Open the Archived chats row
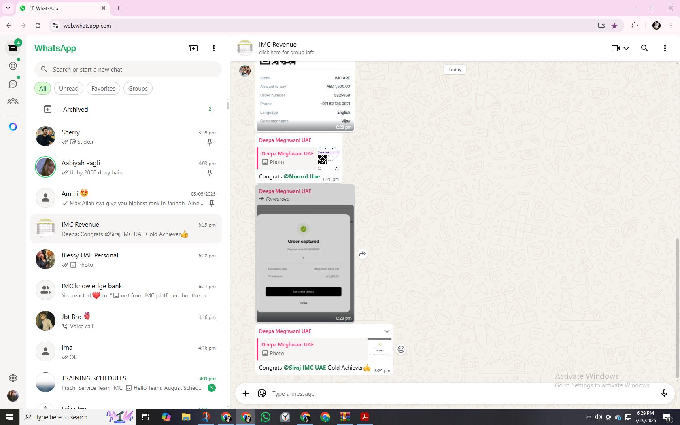680x425 pixels. click(126, 109)
